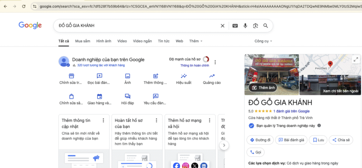362x168 pixels.
Task: Open Xem chi tiết bên ngoài street view
Action: pos(330,85)
